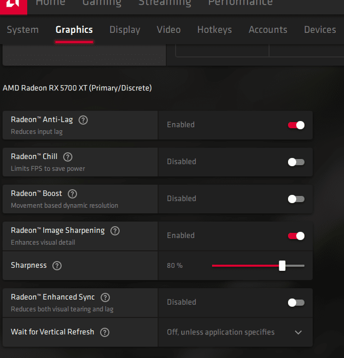
Task: Click the 'Reduces input lag' description
Action: (x=37, y=132)
